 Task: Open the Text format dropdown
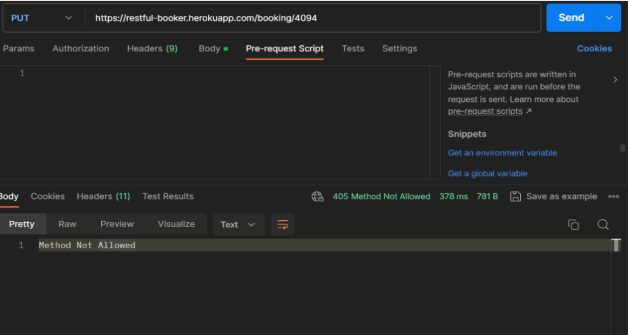point(239,225)
